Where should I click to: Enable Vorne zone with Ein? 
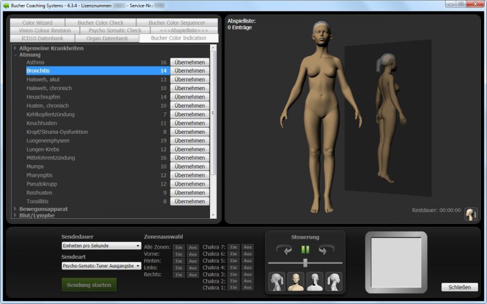[x=179, y=254]
